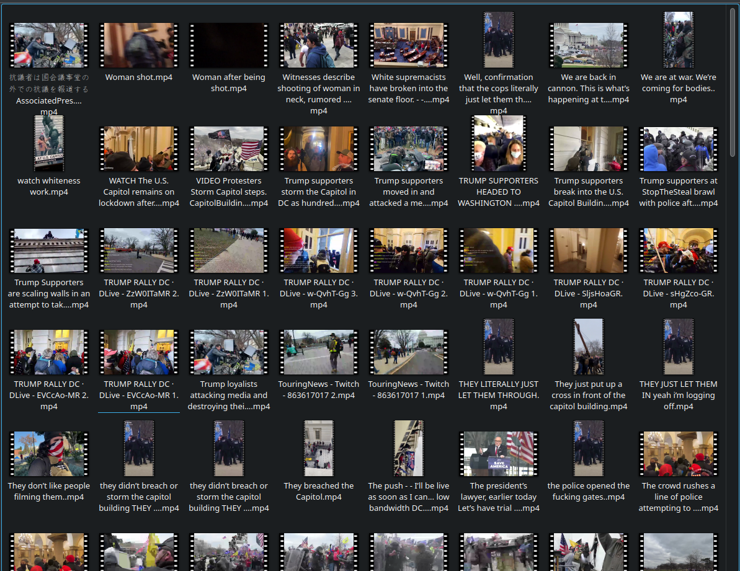Select the 'White supremacists have broken into the senate floor' thumbnail
Viewport: 740px width, 571px height.
(409, 45)
